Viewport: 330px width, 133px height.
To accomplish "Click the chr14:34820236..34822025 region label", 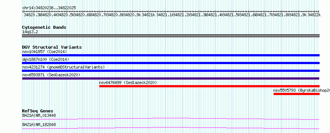I will 49,8.
